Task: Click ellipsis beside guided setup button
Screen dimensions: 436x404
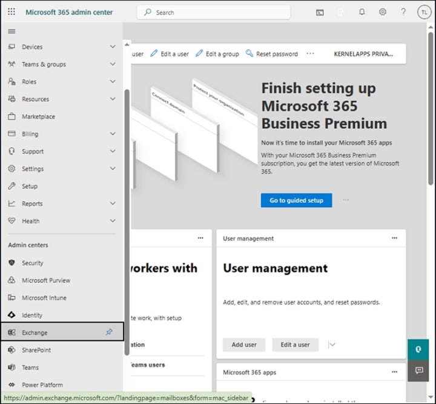Action: [346, 200]
